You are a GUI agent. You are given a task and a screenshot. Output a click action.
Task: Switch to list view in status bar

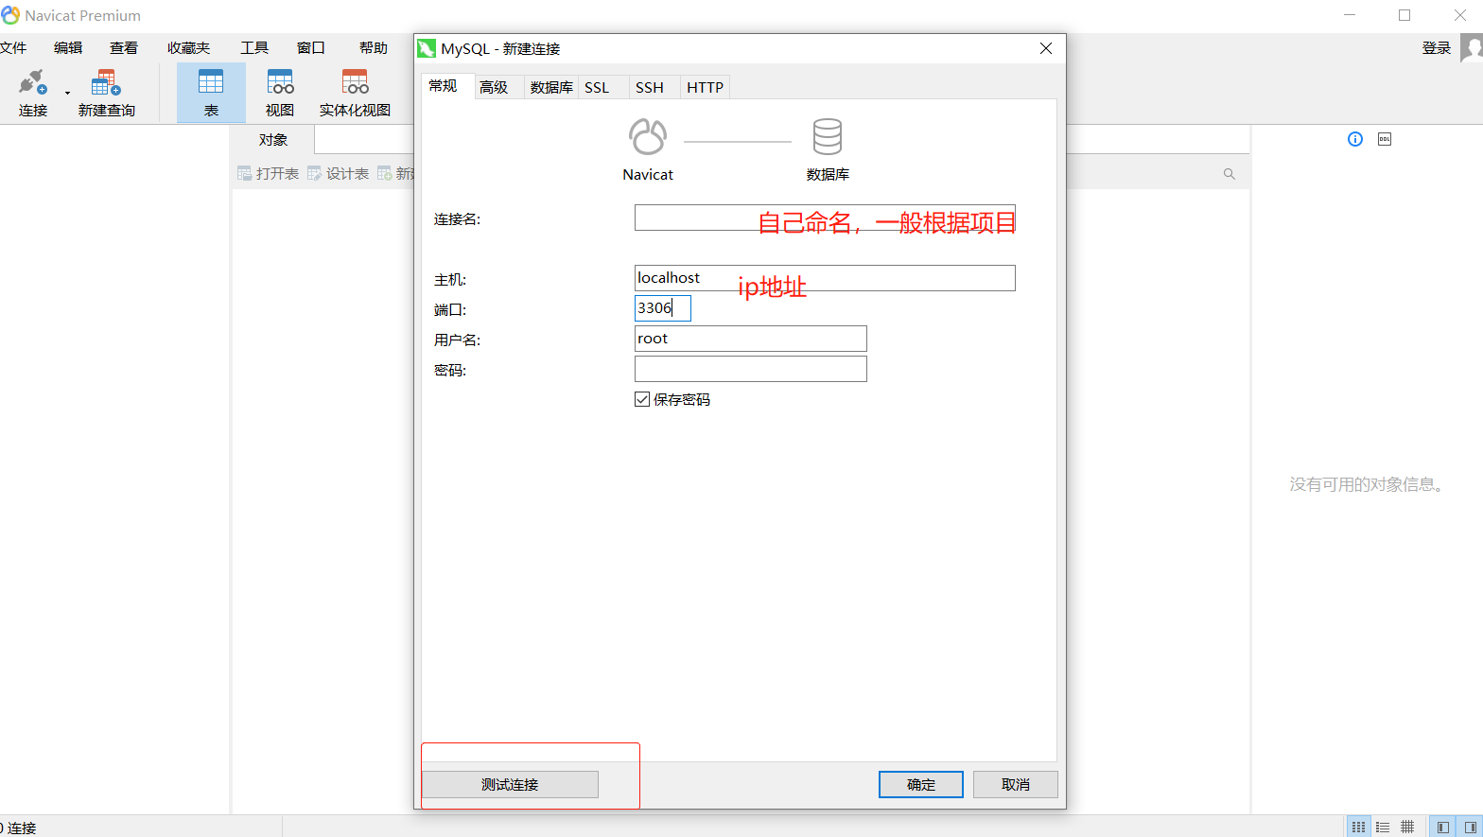[x=1383, y=827]
